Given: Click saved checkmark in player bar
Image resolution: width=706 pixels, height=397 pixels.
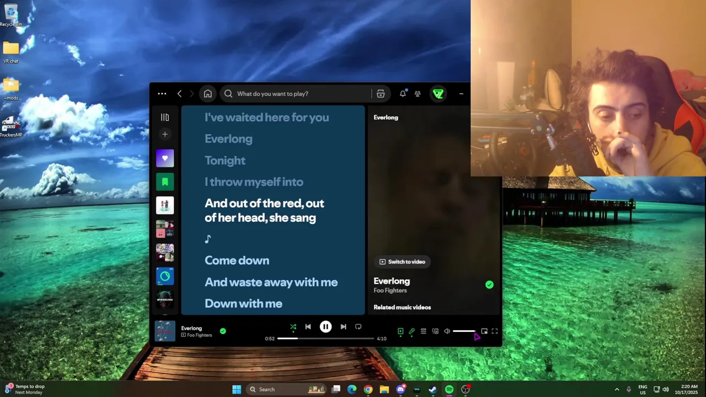Looking at the screenshot, I should coord(223,331).
